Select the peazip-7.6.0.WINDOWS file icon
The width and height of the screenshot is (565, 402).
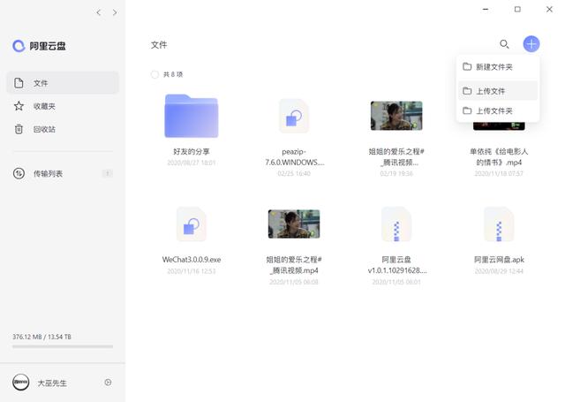tap(294, 116)
